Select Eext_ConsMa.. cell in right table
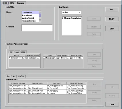Image resolution: width=122 pixels, height=109 pixels. (x=76, y=58)
